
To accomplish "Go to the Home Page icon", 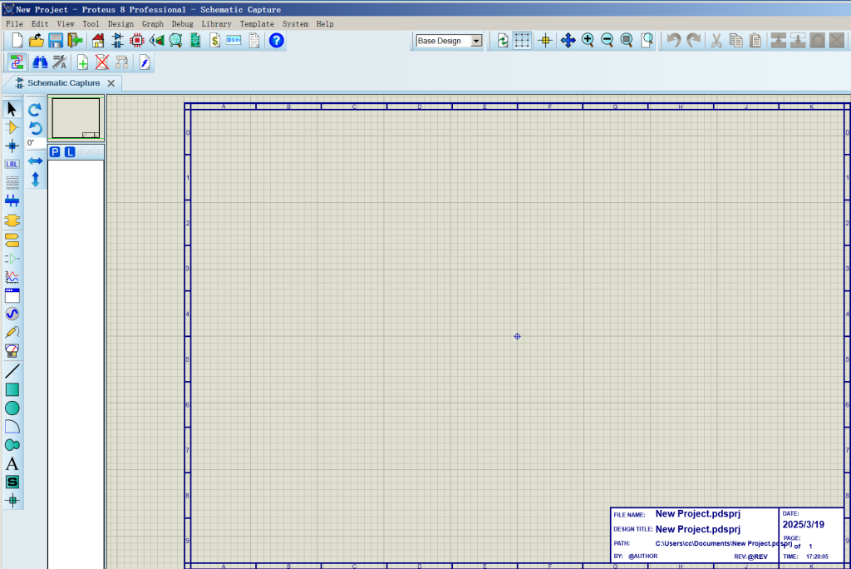I will pos(98,40).
